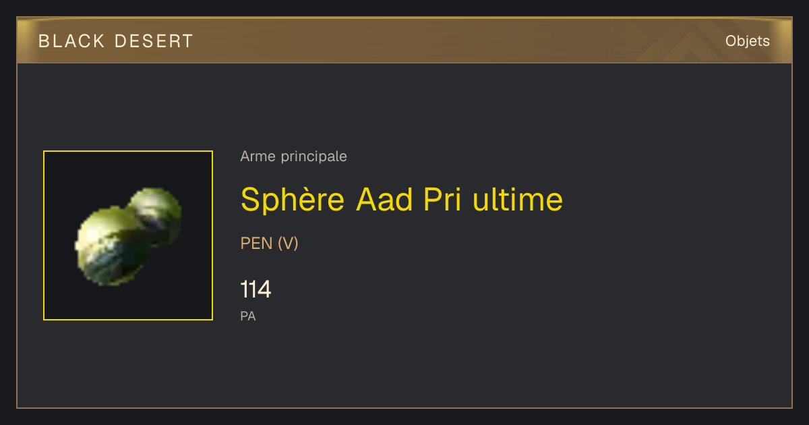Image resolution: width=809 pixels, height=425 pixels.
Task: Click the 114 attack value
Action: pyautogui.click(x=256, y=290)
